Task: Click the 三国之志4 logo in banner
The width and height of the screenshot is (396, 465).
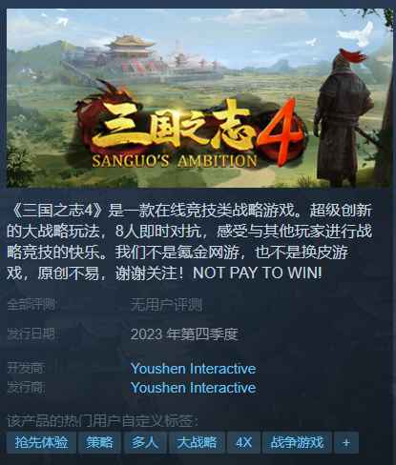Action: pyautogui.click(x=190, y=131)
